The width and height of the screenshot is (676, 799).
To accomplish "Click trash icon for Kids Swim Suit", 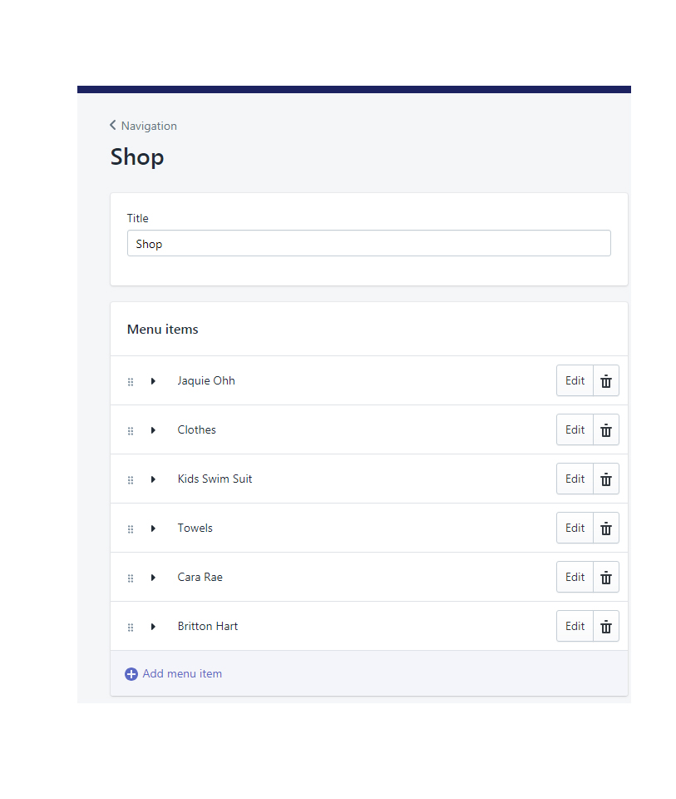I will (x=606, y=479).
